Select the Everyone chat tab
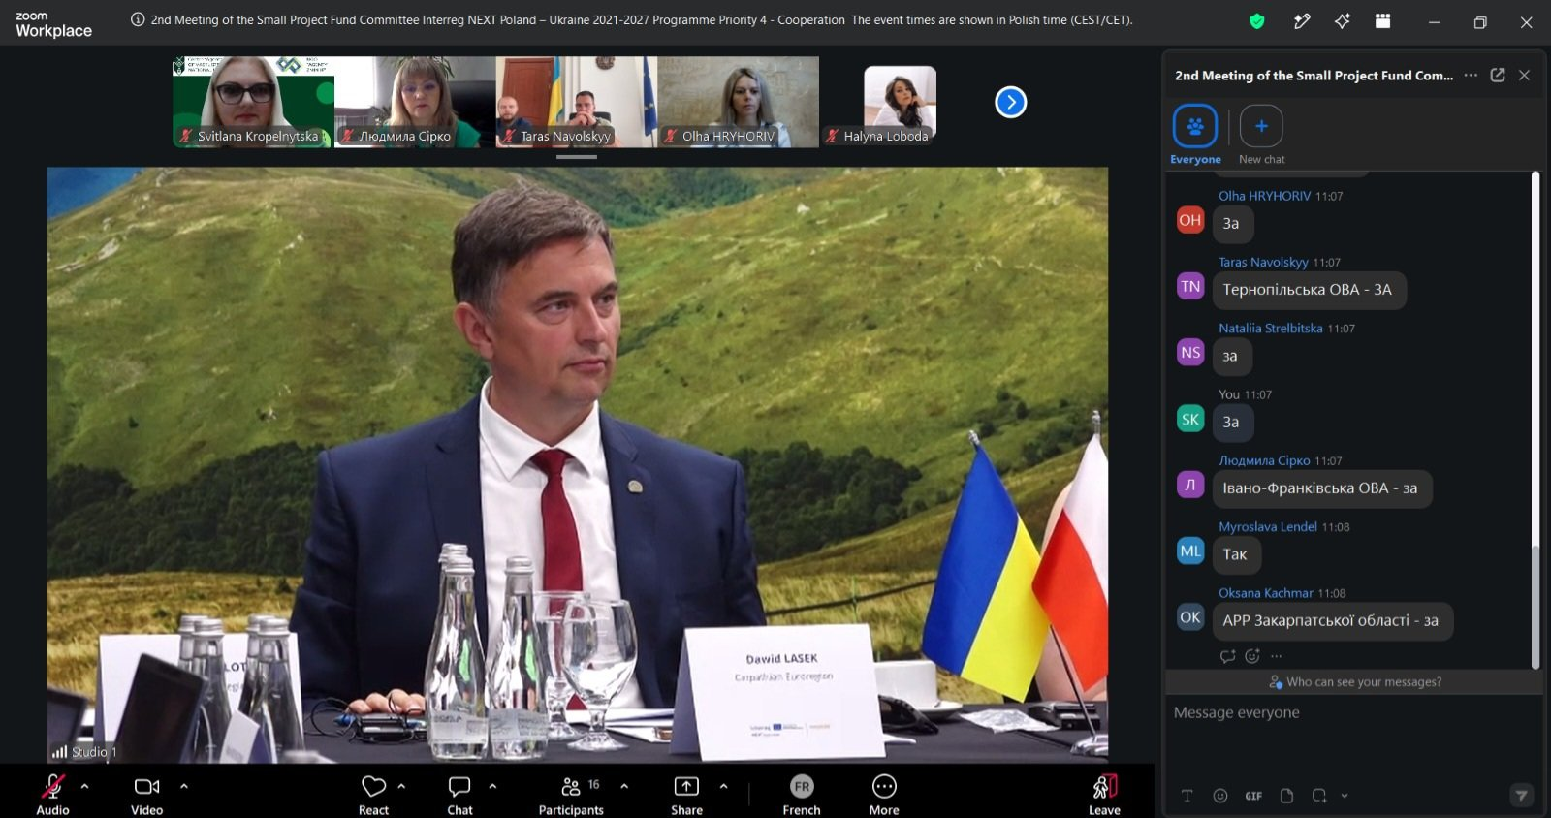This screenshot has height=818, width=1551. pos(1195,134)
